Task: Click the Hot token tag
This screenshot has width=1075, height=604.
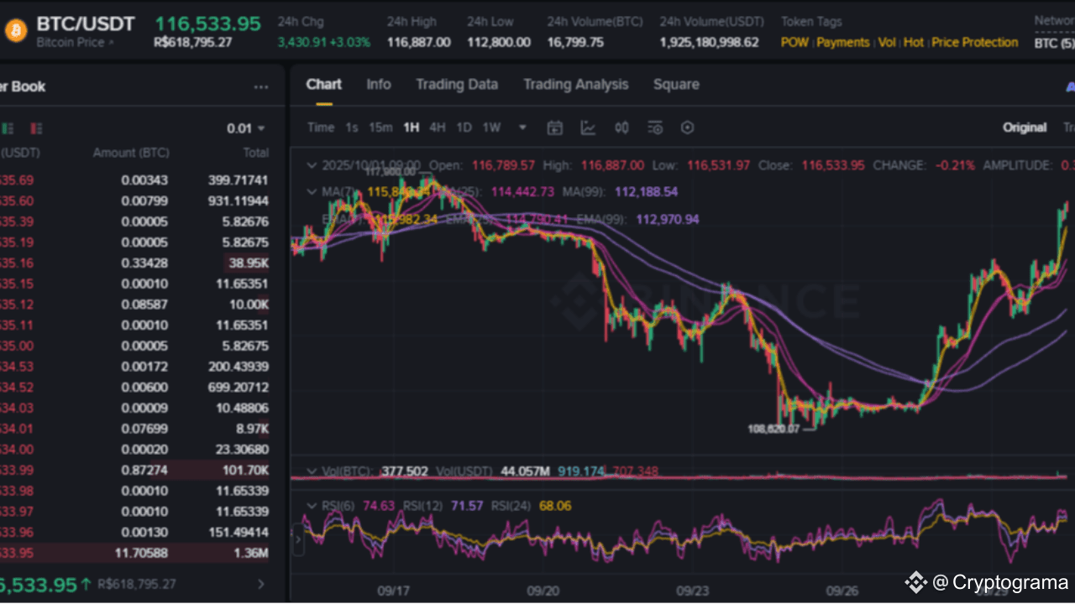Action: click(x=914, y=42)
